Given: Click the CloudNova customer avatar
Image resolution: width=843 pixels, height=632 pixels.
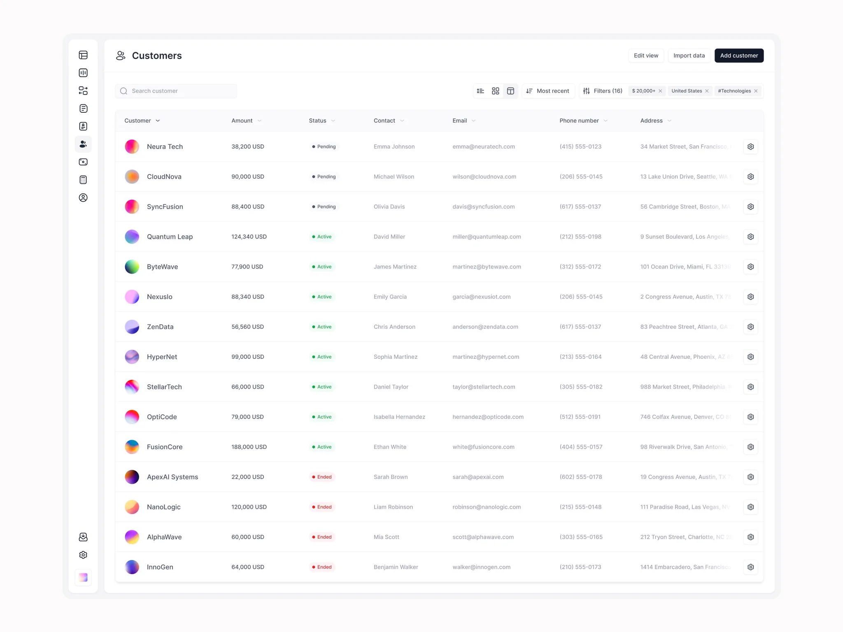Looking at the screenshot, I should [132, 177].
